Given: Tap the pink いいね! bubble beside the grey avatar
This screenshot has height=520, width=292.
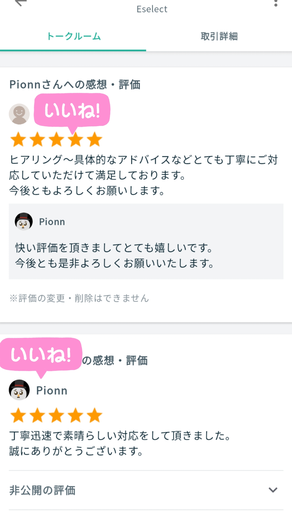Looking at the screenshot, I should [x=72, y=110].
